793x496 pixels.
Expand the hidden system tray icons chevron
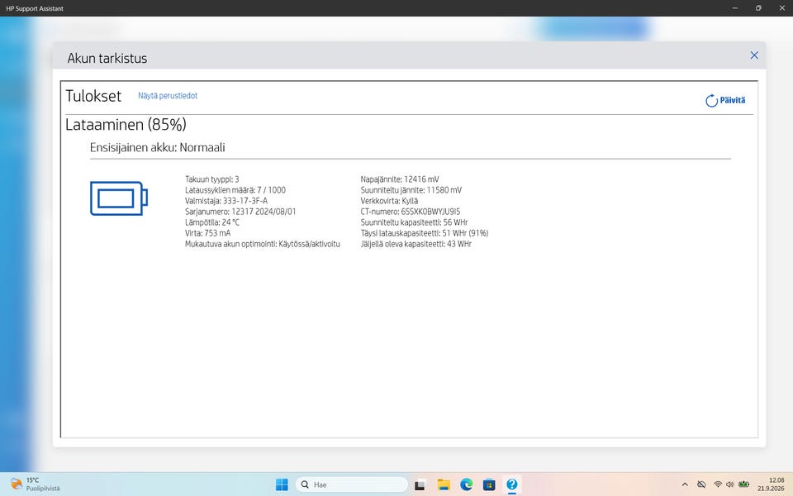click(685, 484)
